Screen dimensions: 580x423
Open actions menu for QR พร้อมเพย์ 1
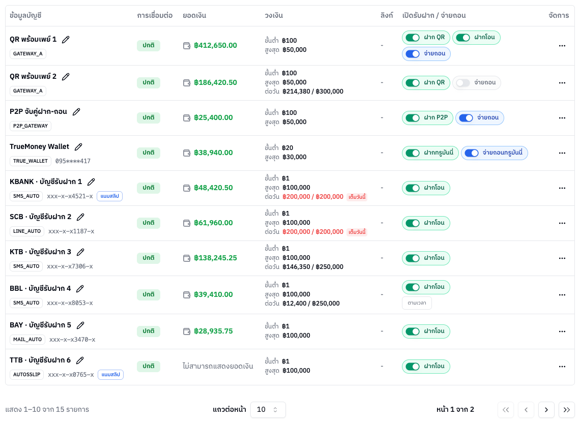pos(562,46)
